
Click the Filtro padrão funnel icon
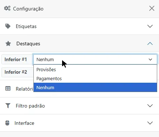click(x=8, y=106)
